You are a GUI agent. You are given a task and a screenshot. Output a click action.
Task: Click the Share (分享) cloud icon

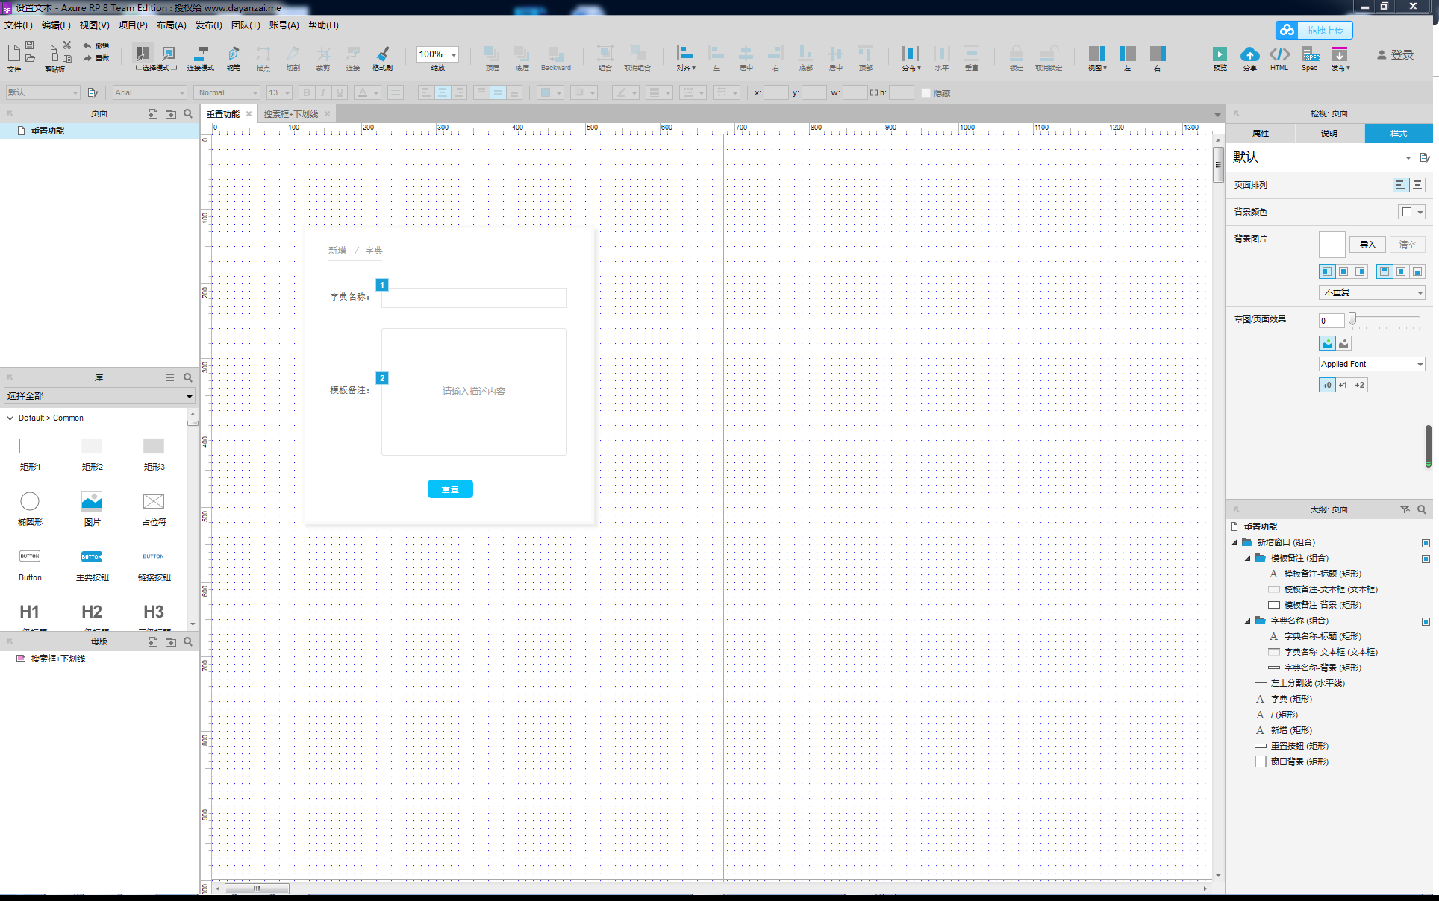click(x=1249, y=55)
